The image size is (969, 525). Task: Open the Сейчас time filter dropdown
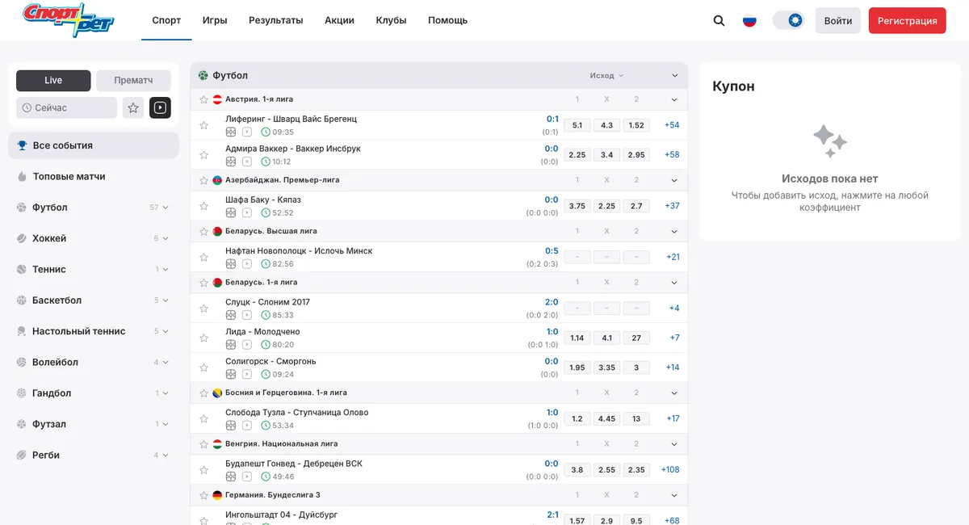point(66,107)
